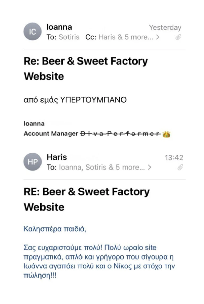Tap To recipients Ioanna, Sotiris & 5 more
The width and height of the screenshot is (204, 304).
click(102, 167)
